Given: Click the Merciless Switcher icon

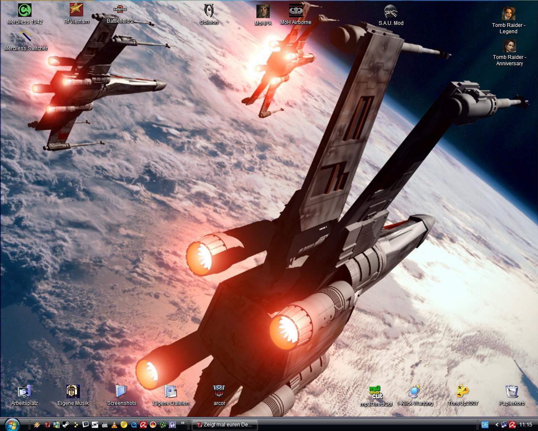Looking at the screenshot, I should [x=26, y=40].
